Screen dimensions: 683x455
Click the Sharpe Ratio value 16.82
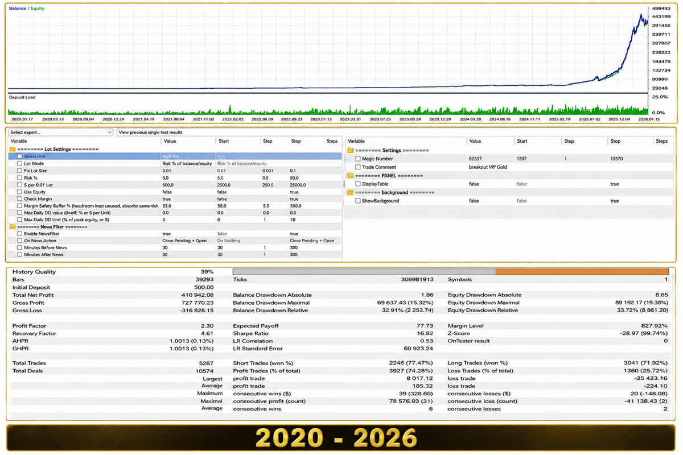click(x=426, y=333)
